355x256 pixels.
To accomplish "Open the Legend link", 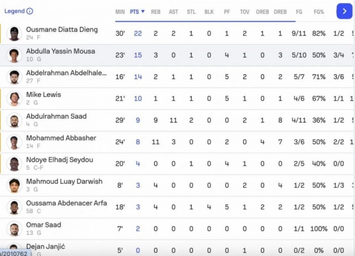I will point(15,11).
